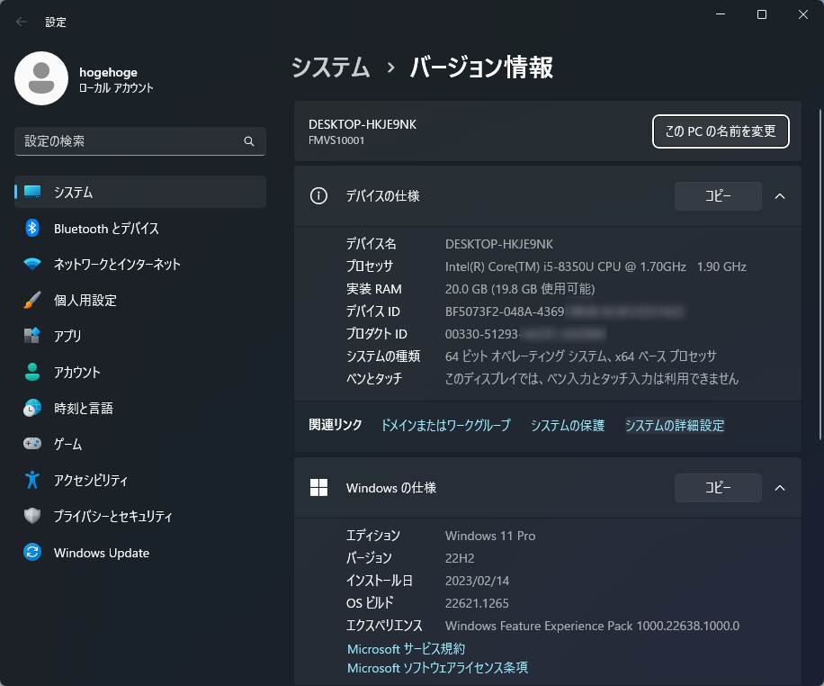Copy device specs with コピー button
824x686 pixels.
click(718, 196)
